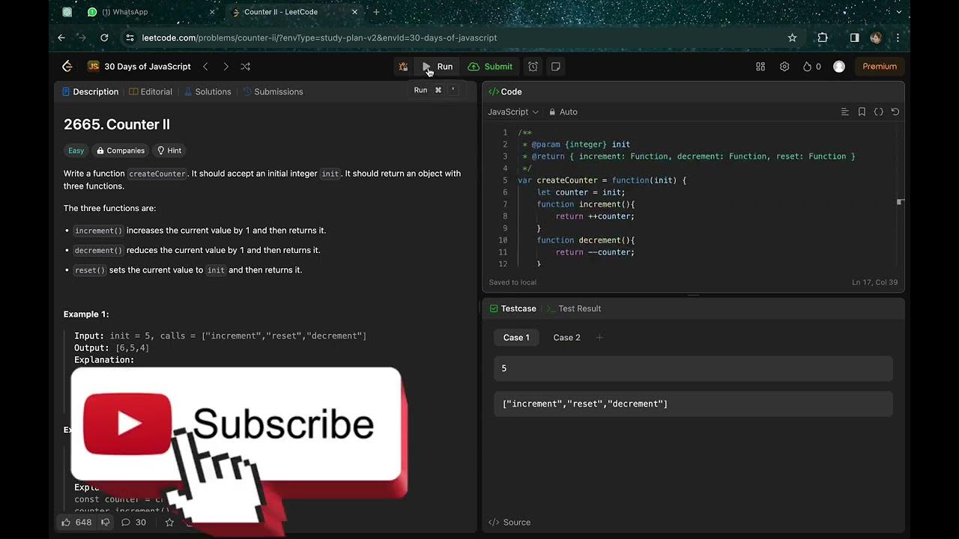959x539 pixels.
Task: Select Case 2
Action: 566,338
